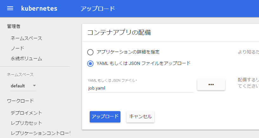Click the blue アップロード button

point(105,117)
